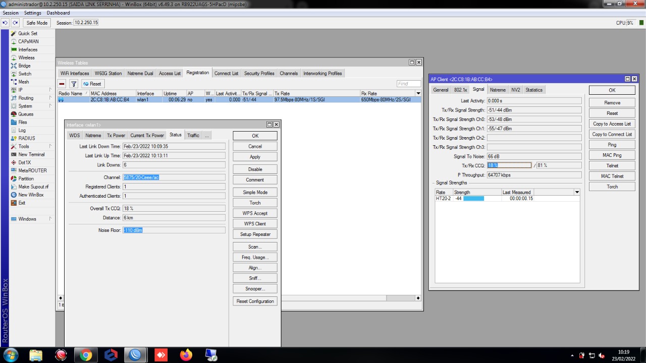The width and height of the screenshot is (646, 363).
Task: Switch to the Security Profiles tab
Action: point(259,73)
